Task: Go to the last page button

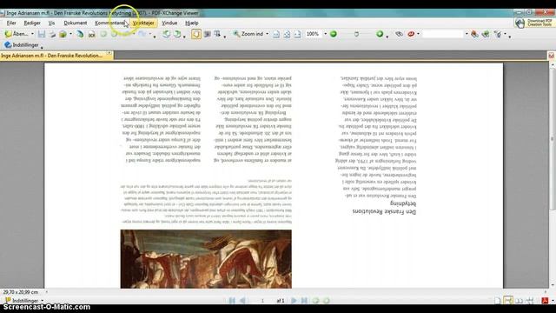Action: click(304, 301)
